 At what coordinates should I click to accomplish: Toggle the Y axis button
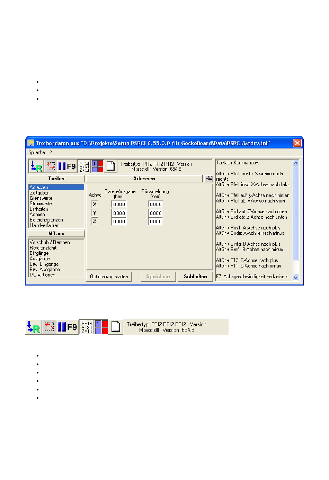(95, 213)
